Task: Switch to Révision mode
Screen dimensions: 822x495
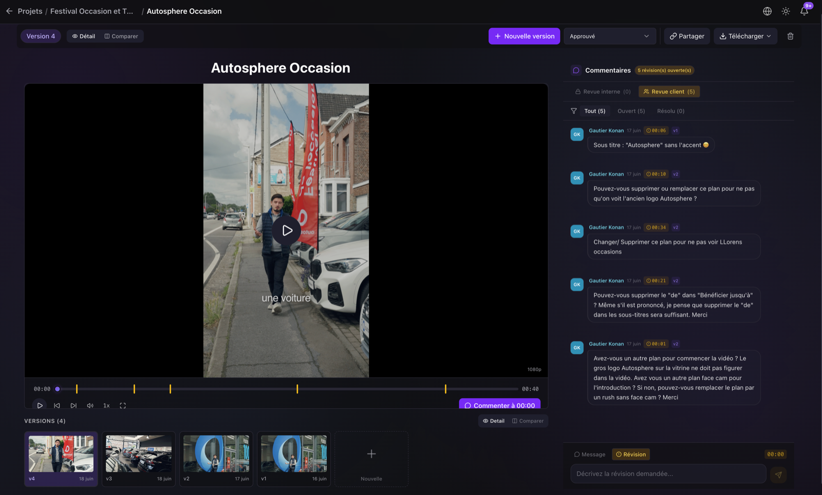Action: pyautogui.click(x=631, y=454)
